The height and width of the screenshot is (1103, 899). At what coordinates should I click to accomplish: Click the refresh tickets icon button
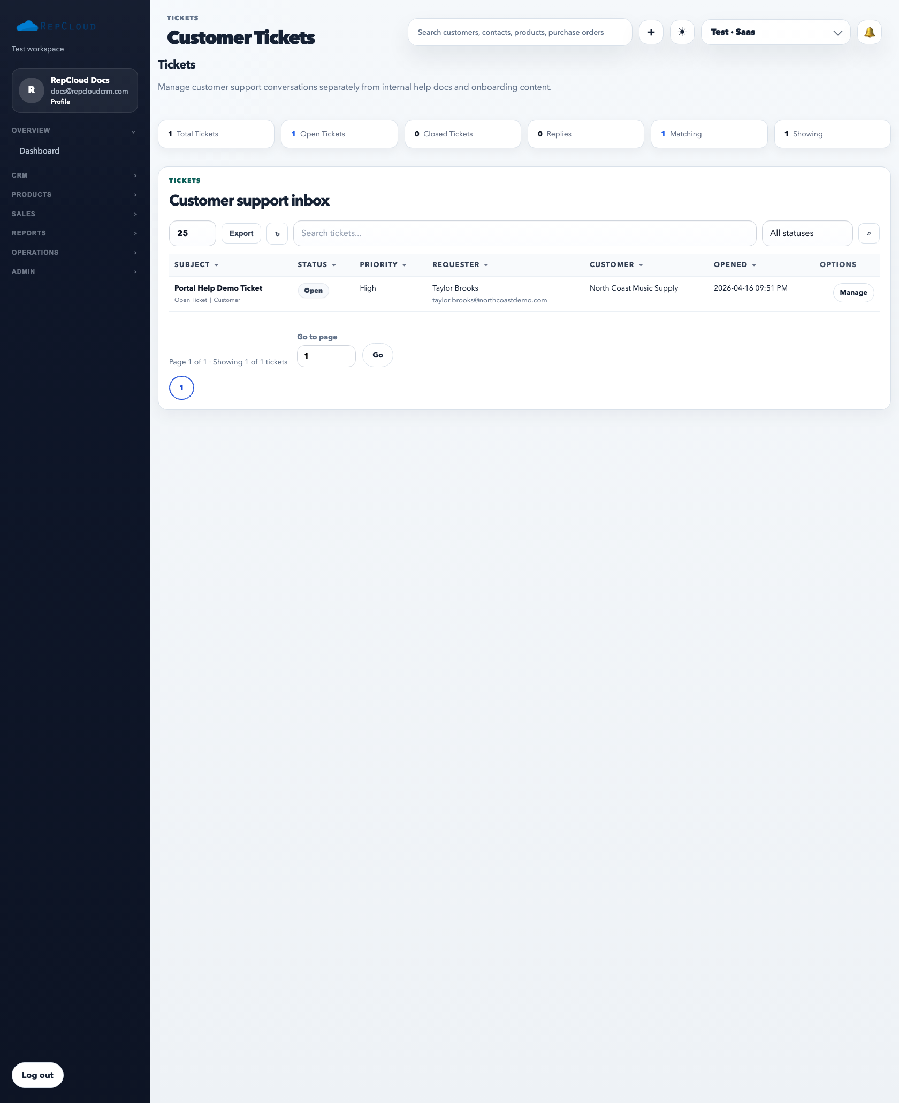(x=277, y=233)
